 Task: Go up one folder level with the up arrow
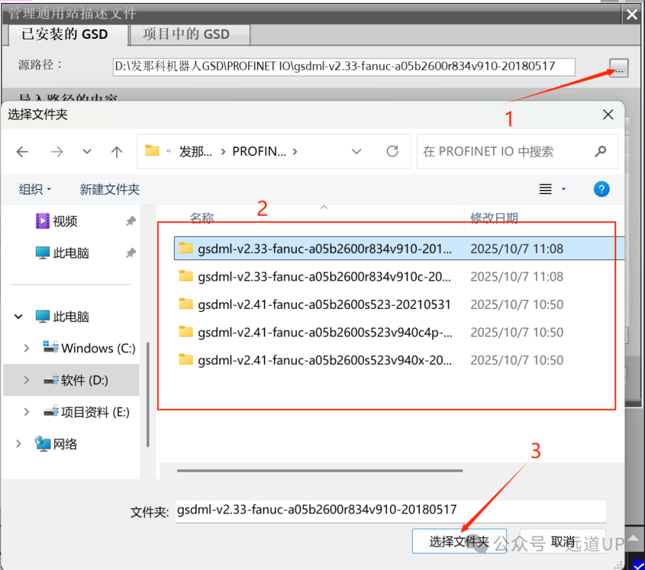click(x=116, y=151)
